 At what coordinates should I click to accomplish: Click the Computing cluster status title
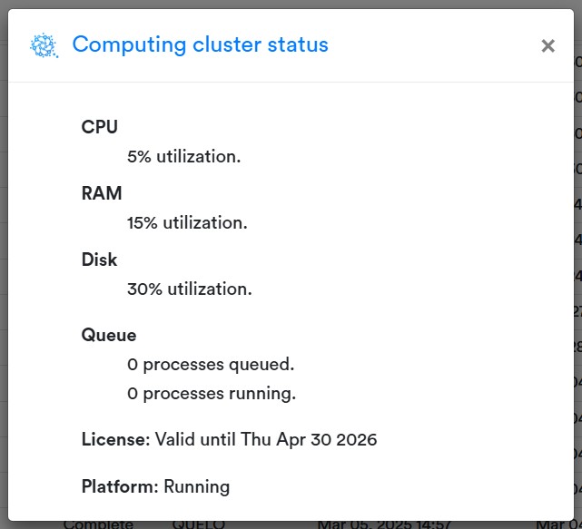(200, 44)
